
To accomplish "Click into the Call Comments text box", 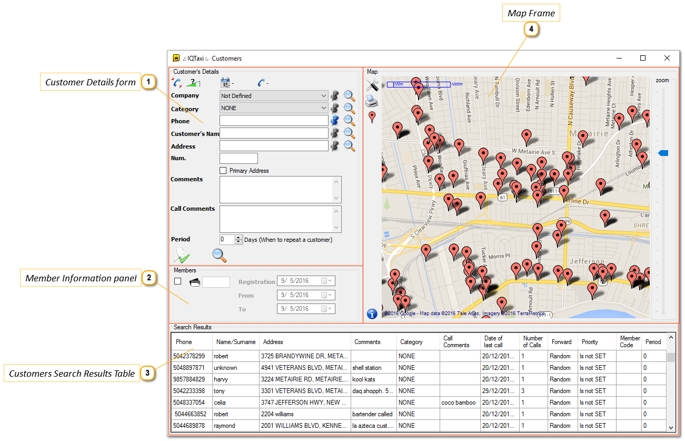I will (281, 219).
